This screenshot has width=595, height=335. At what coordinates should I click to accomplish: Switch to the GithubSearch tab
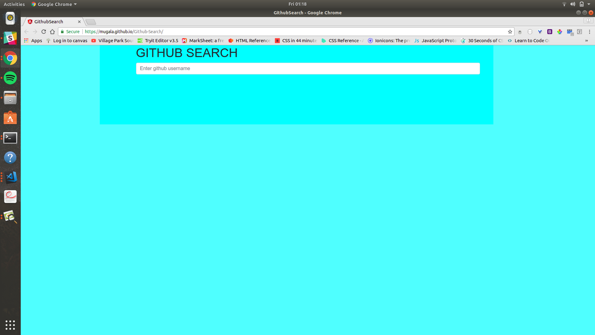coord(53,22)
